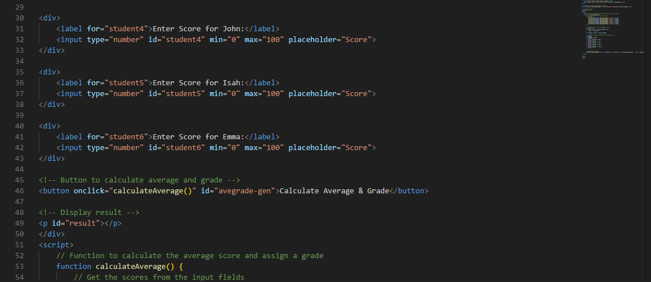Click line number 53 in the gutter
651x282 pixels.
point(19,266)
